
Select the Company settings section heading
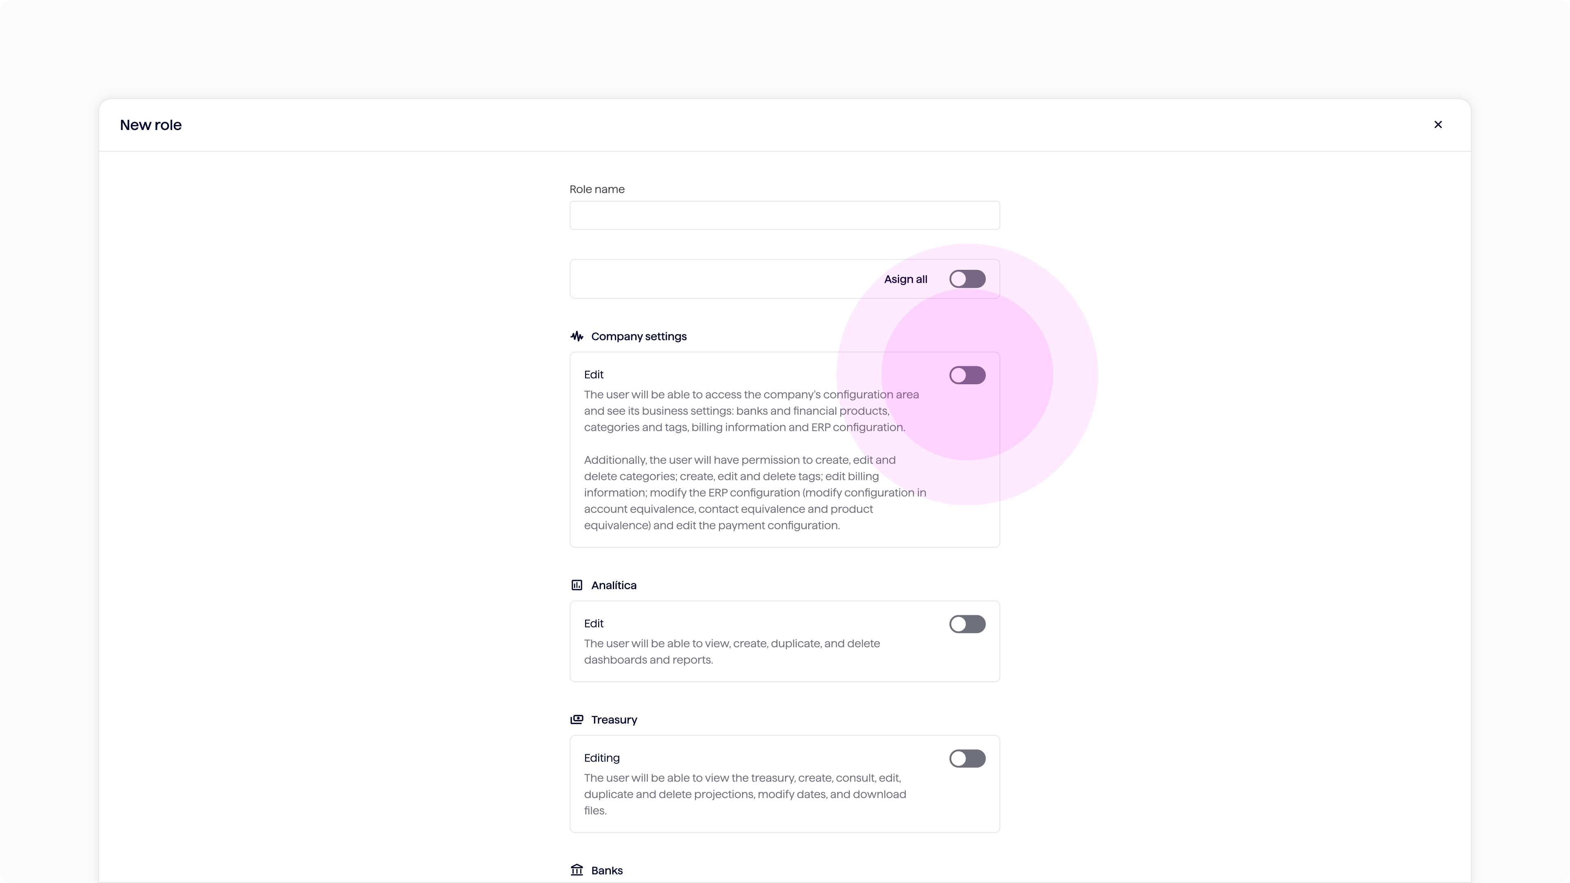[639, 336]
